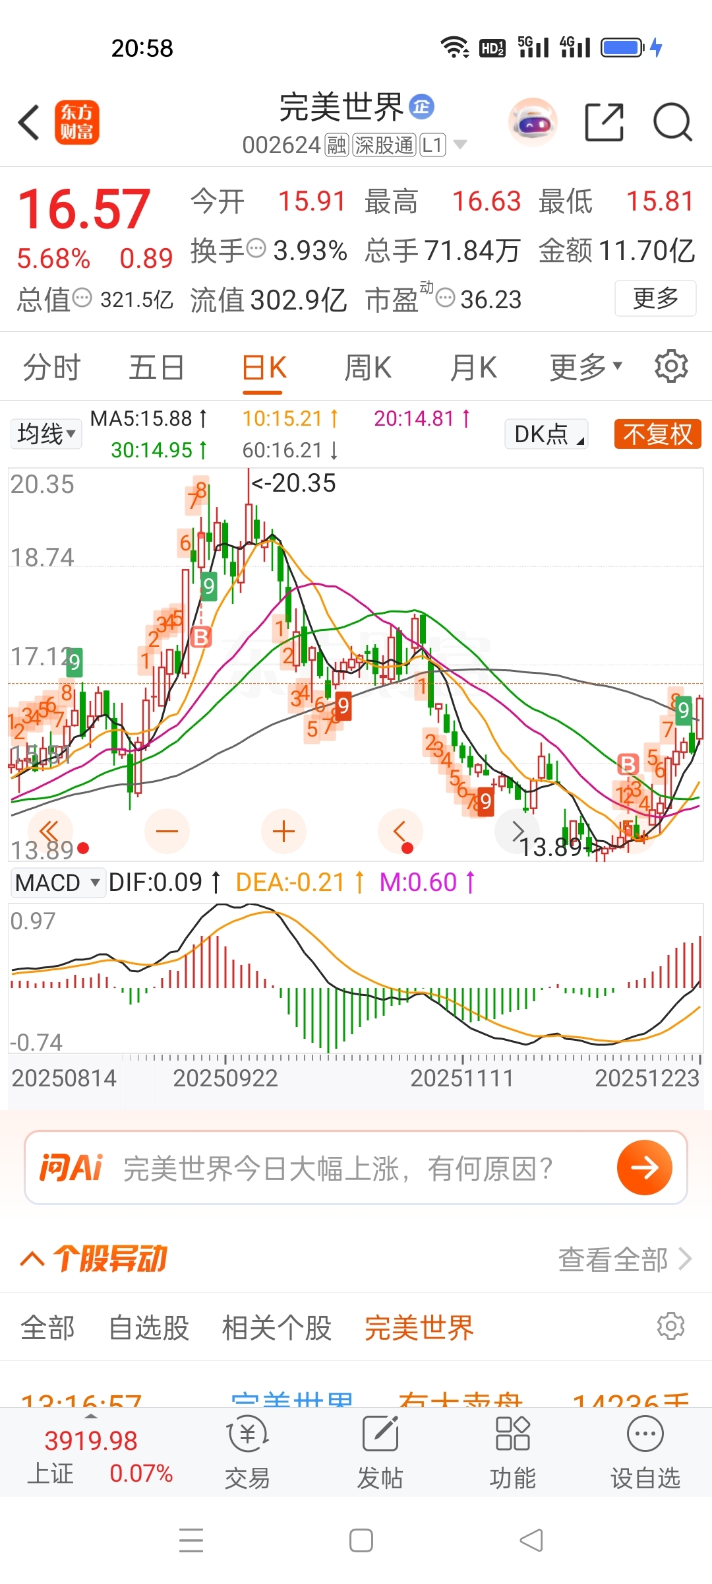
Task: Tap the single-left chart scroll button
Action: click(400, 831)
